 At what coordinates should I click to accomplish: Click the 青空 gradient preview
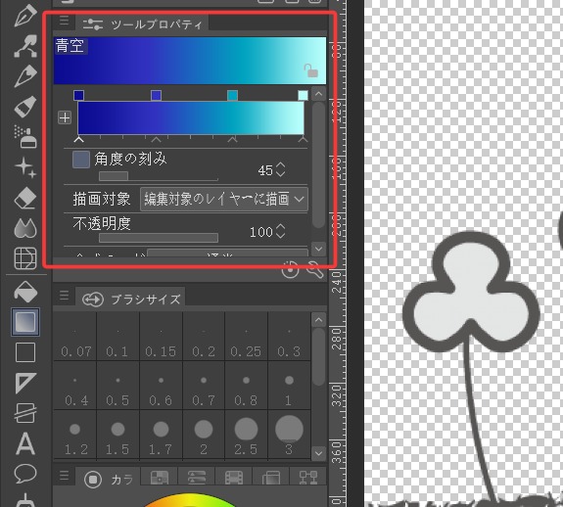(190, 61)
